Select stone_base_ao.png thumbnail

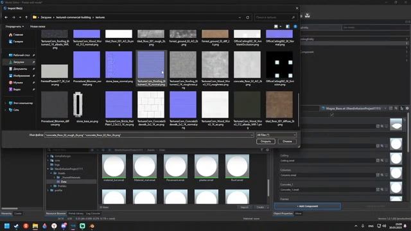pyautogui.click(x=78, y=104)
